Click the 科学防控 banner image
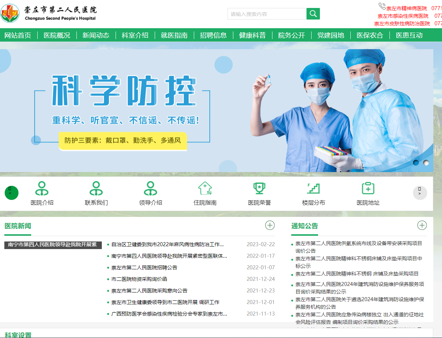Viewport: 442px width, 338px height. click(217, 110)
